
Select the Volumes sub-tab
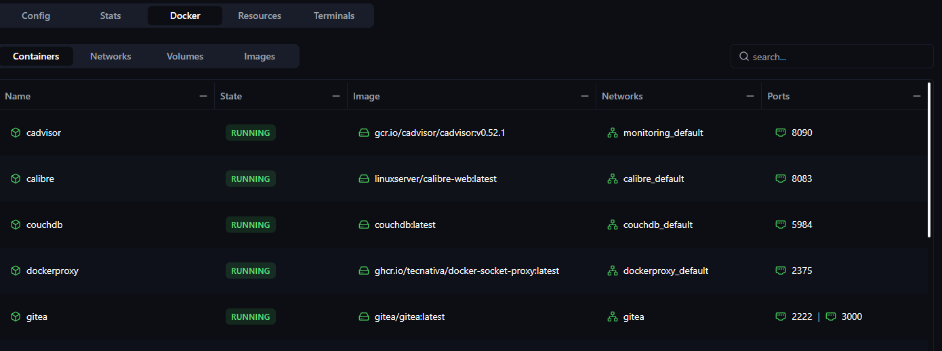tap(185, 57)
